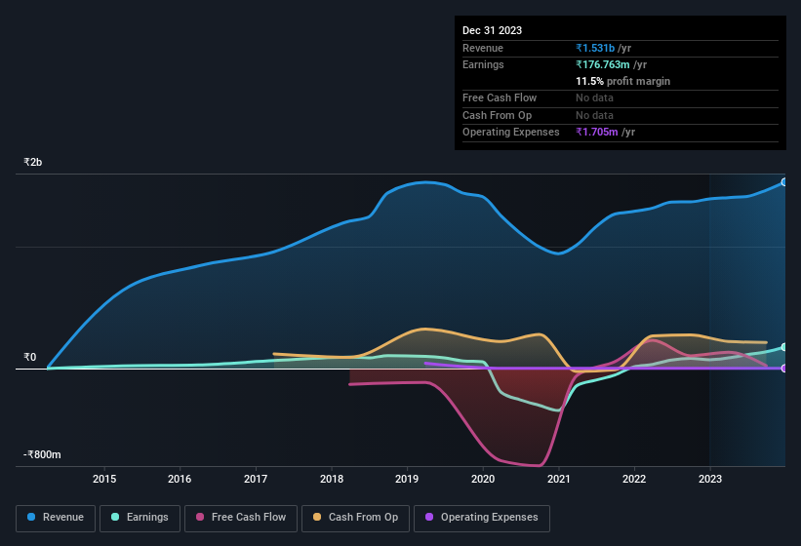Click the 2015 x-axis year label

[x=104, y=479]
